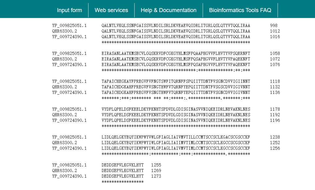Select QHR63300.2 label on row ending 1012
The image size is (315, 190).
coord(64,31)
